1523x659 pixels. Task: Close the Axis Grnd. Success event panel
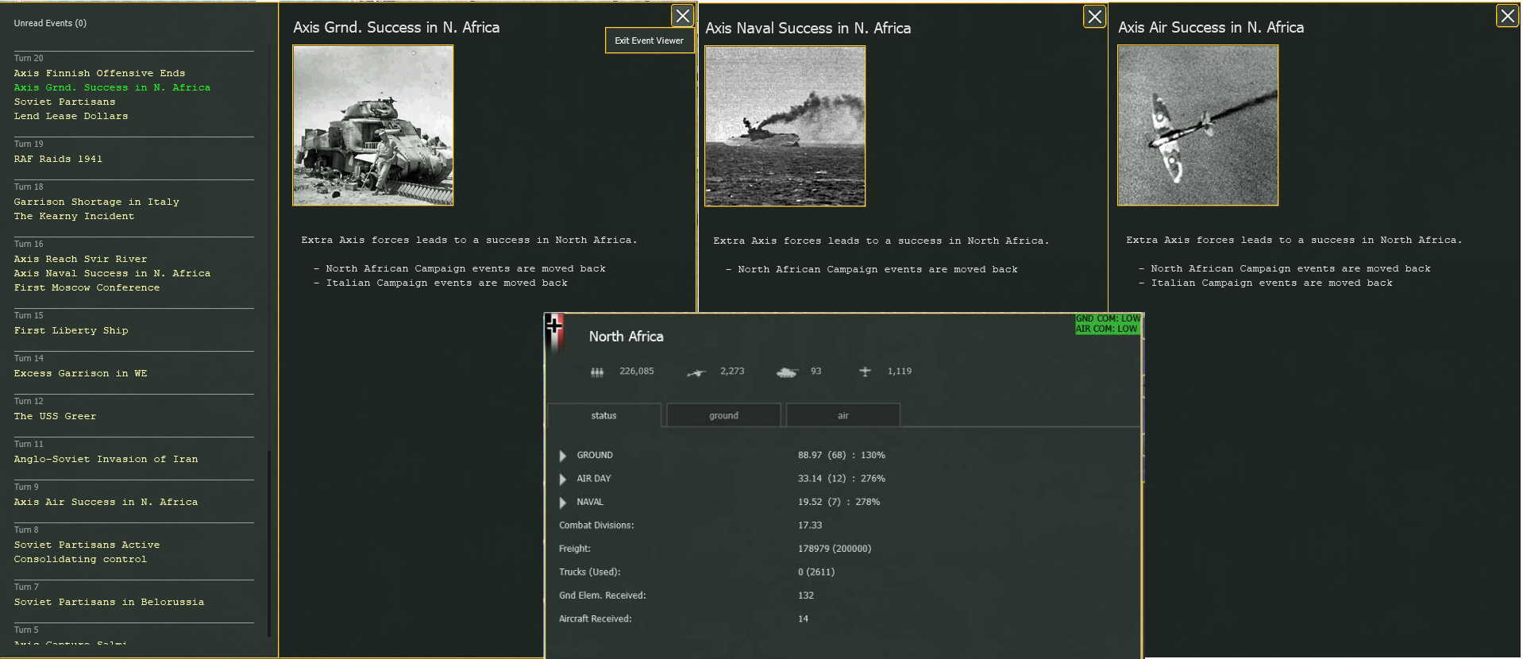coord(682,16)
